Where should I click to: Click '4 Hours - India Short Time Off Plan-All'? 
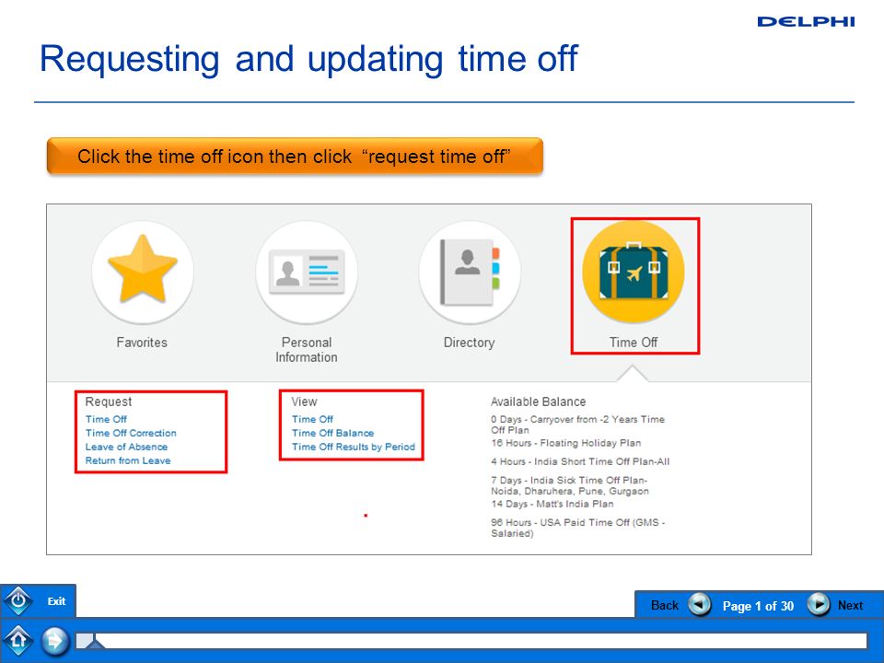pos(580,461)
